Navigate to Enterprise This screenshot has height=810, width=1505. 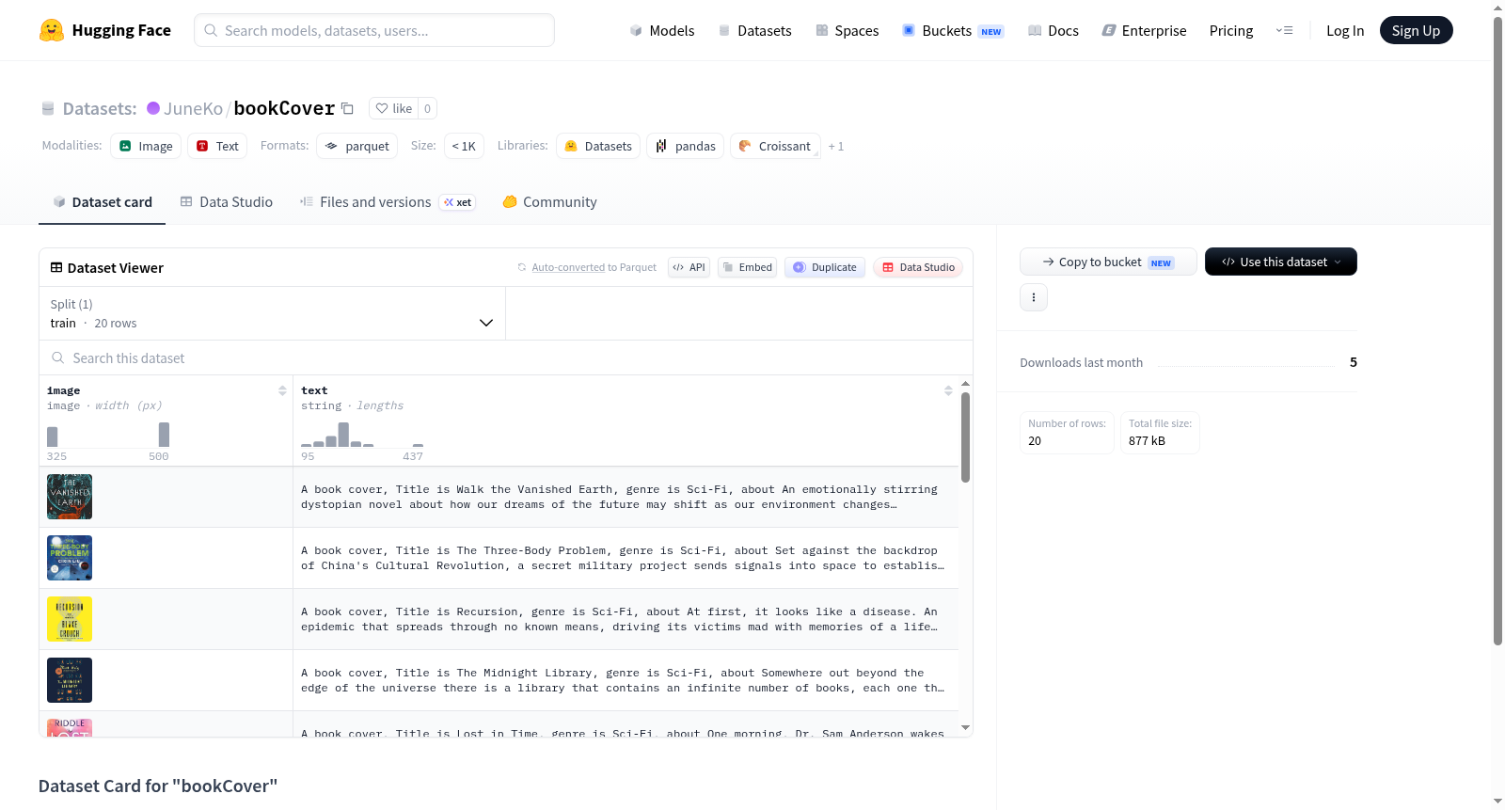(x=1144, y=31)
